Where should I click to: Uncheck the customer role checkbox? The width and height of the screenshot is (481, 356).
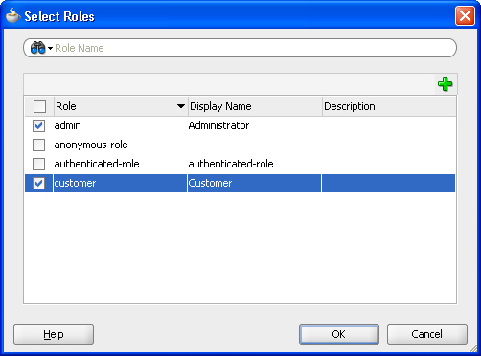click(38, 183)
